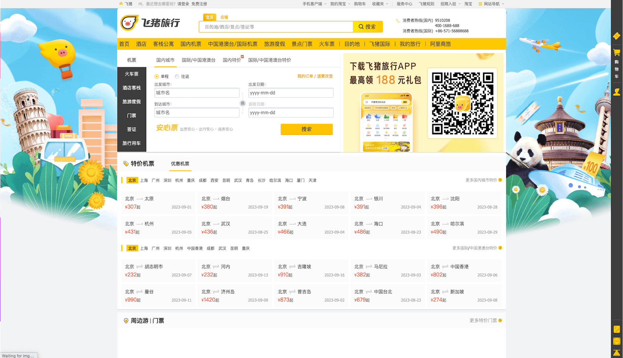The width and height of the screenshot is (623, 358).
Task: Click the 网站导航 list icon
Action: [480, 4]
